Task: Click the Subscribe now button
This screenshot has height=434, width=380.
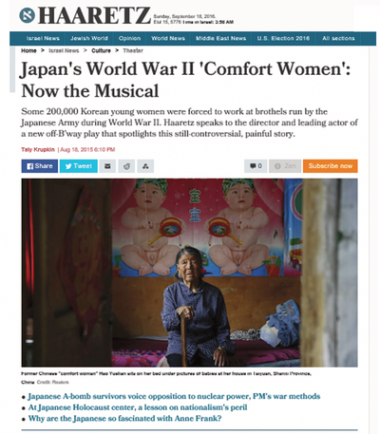Action: pos(331,166)
